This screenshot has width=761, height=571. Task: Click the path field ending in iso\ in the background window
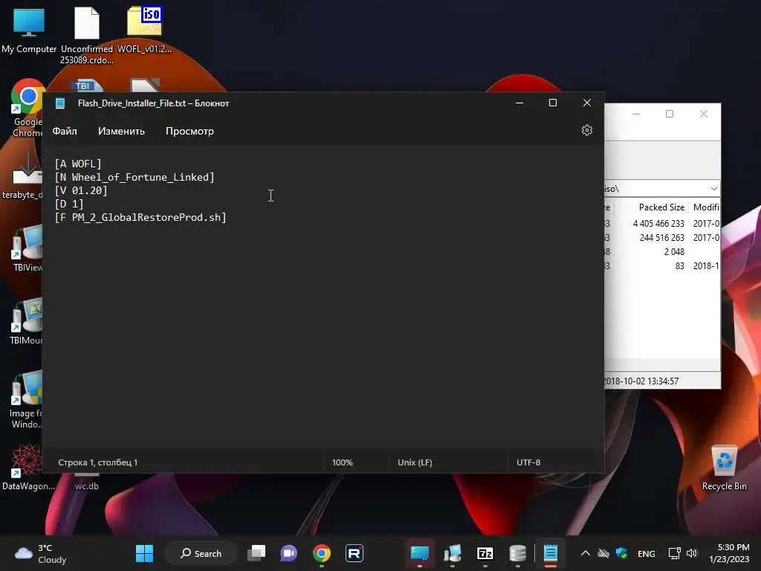pos(656,188)
